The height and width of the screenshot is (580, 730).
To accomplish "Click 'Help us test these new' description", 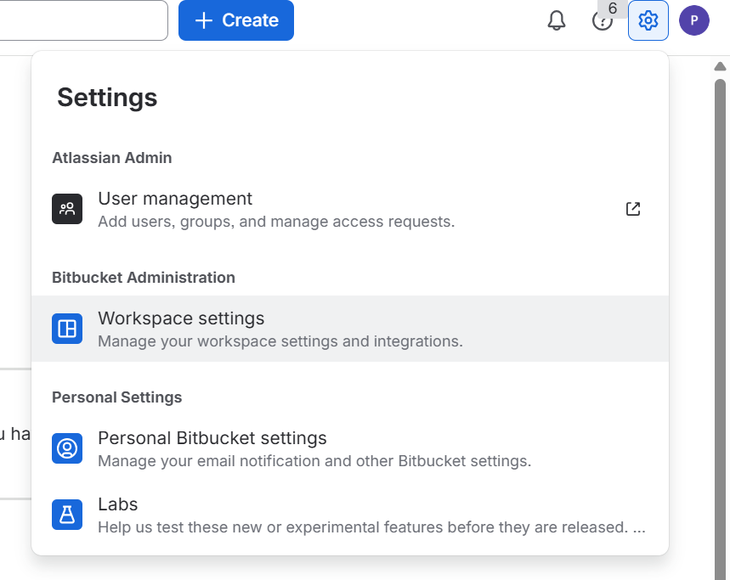I will [x=371, y=527].
